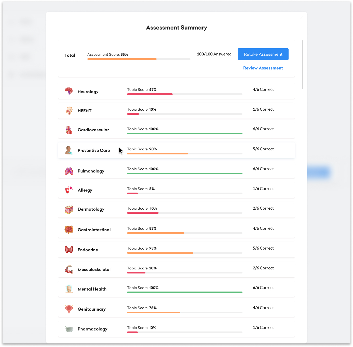Screen dimensions: 353x347
Task: Select the Preventive Care topic row
Action: point(176,150)
